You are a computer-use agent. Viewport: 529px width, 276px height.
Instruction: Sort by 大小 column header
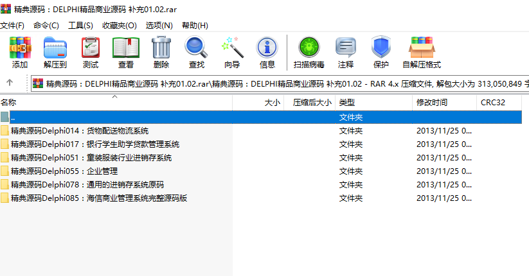coord(258,103)
